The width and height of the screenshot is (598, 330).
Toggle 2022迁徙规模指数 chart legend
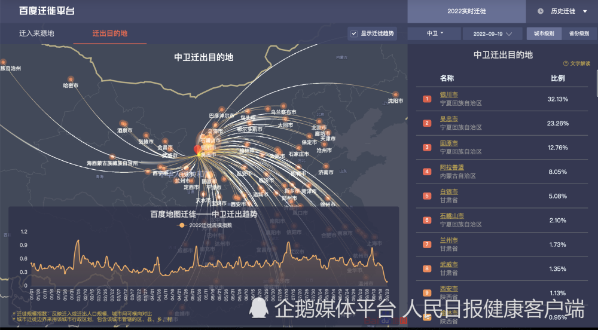coord(205,225)
